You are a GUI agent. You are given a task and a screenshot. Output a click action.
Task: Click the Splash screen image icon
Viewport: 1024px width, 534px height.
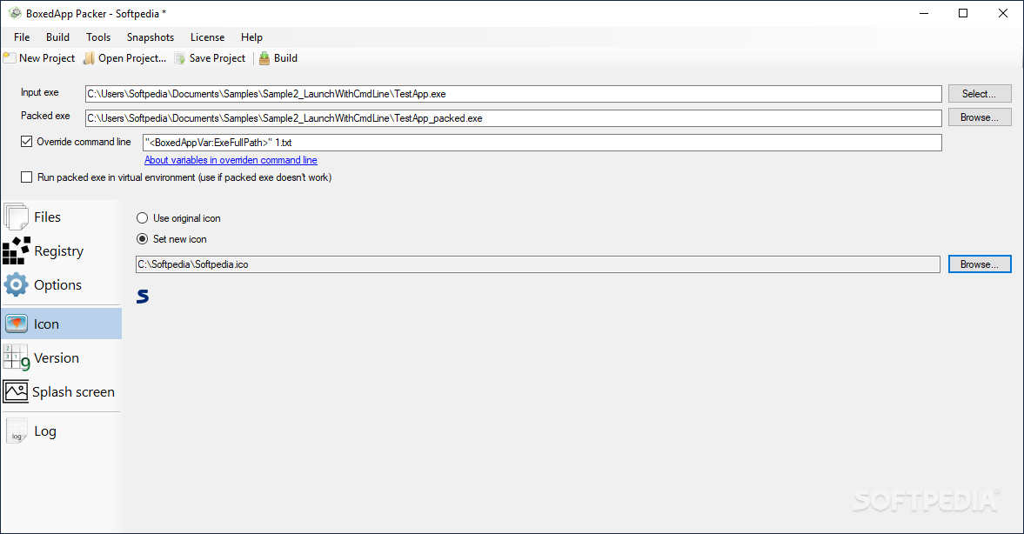[16, 391]
